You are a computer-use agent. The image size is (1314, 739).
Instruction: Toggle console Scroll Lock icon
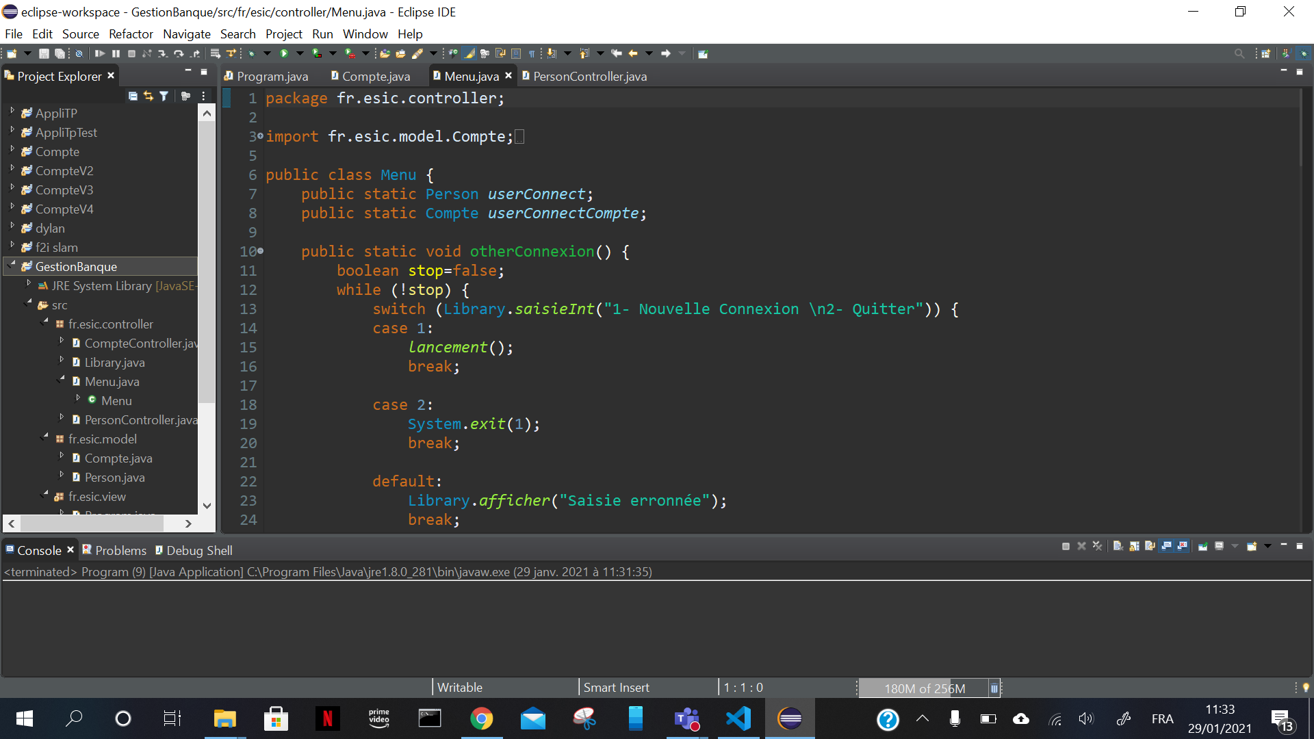tap(1134, 546)
